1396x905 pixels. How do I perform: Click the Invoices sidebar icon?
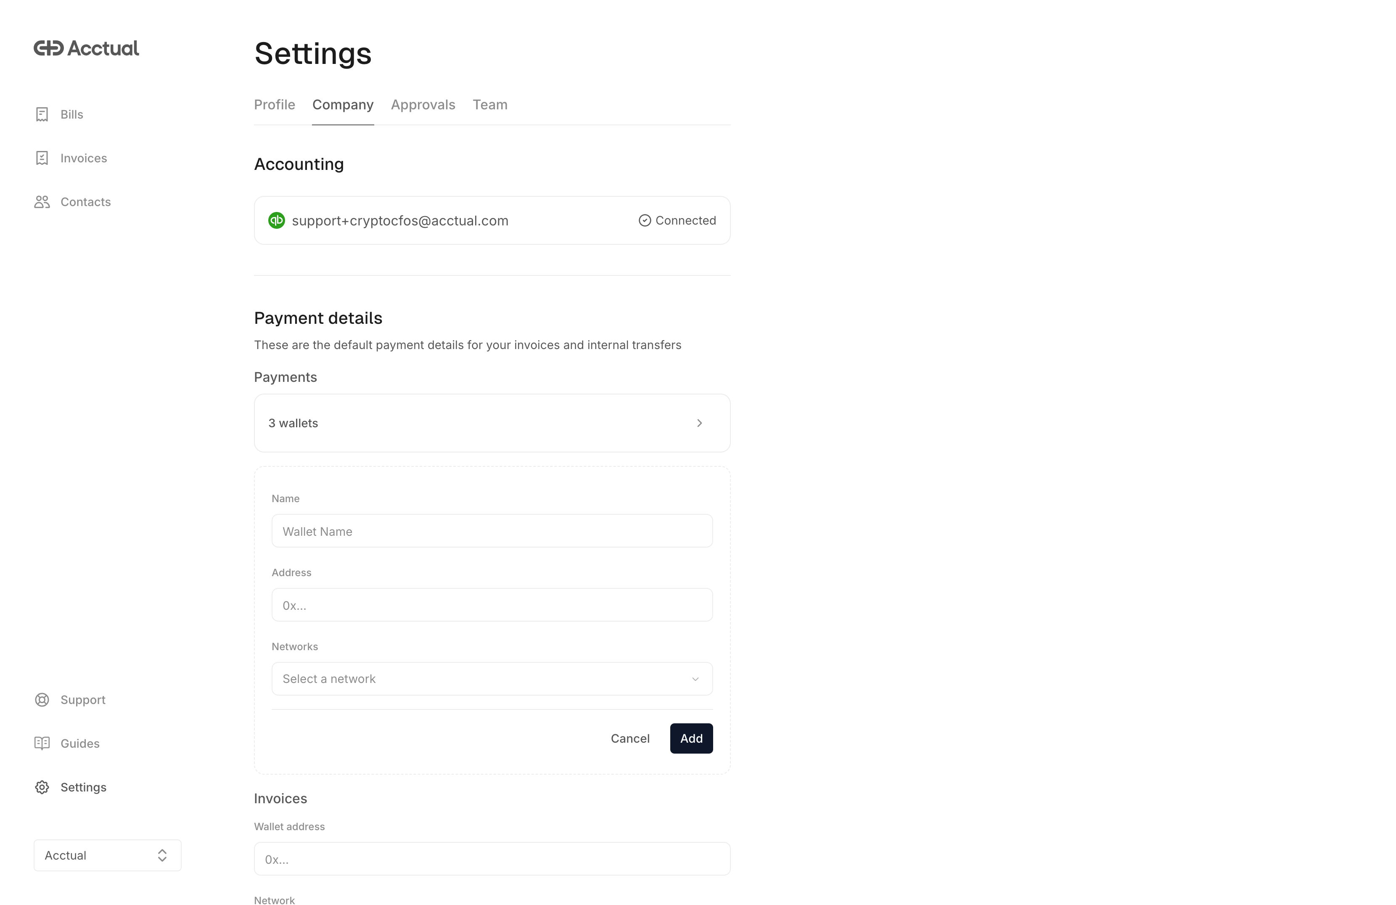(x=42, y=159)
